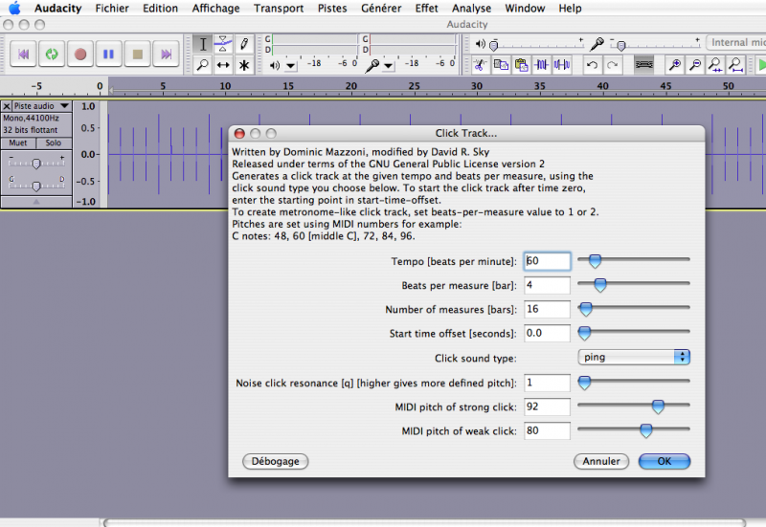Click the red Record button
The height and width of the screenshot is (527, 766).
pos(80,54)
